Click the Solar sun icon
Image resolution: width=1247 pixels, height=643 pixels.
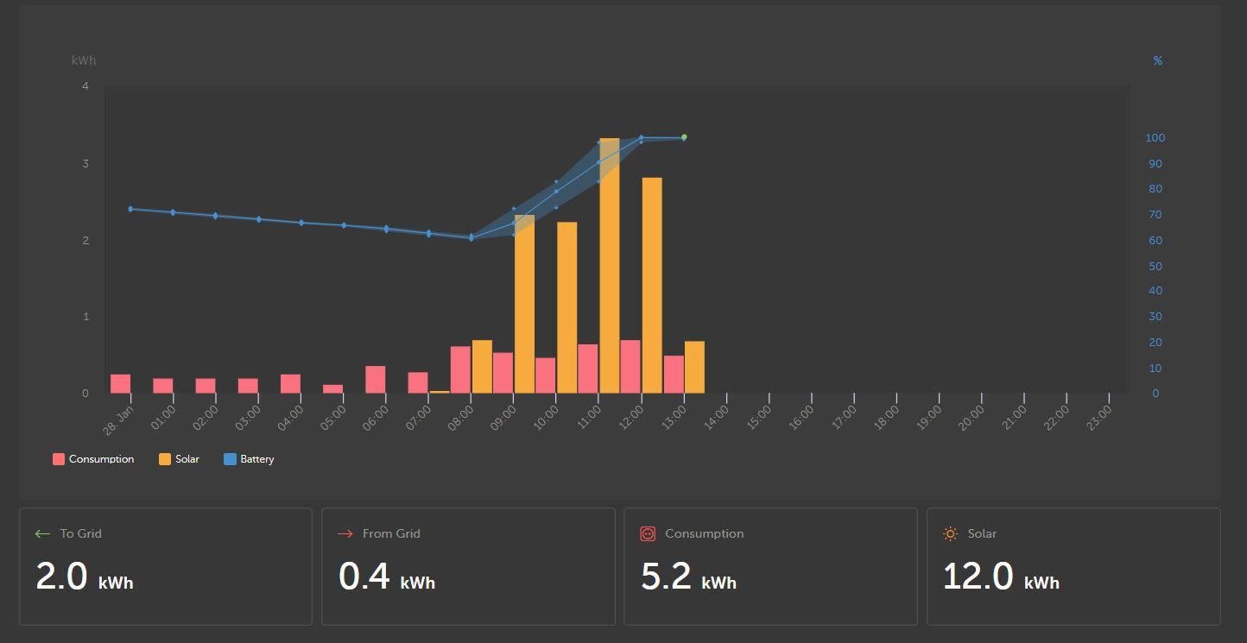click(x=950, y=534)
